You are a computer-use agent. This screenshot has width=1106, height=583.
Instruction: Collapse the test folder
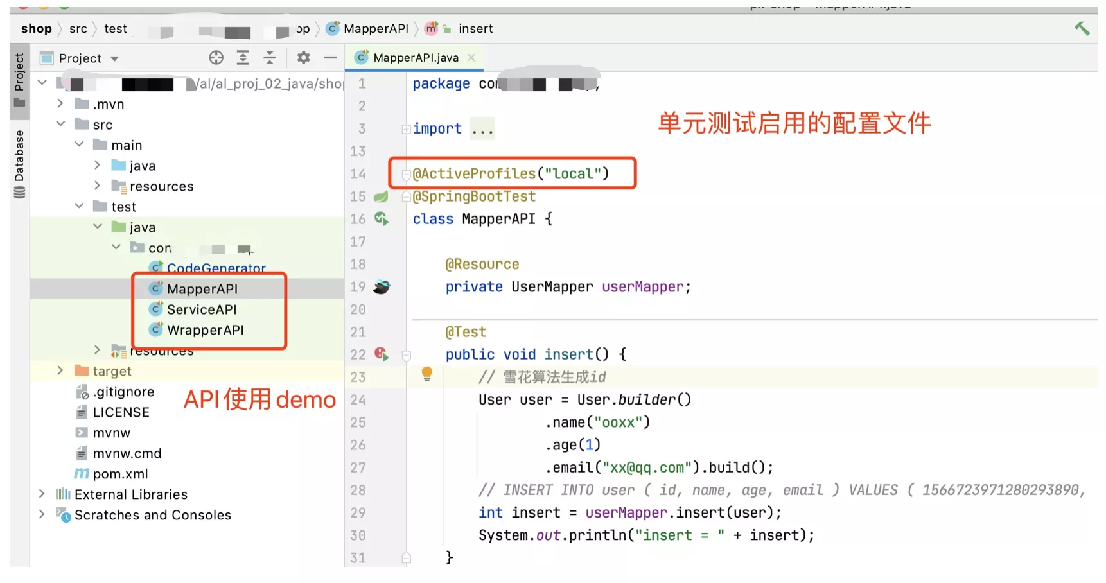79,206
